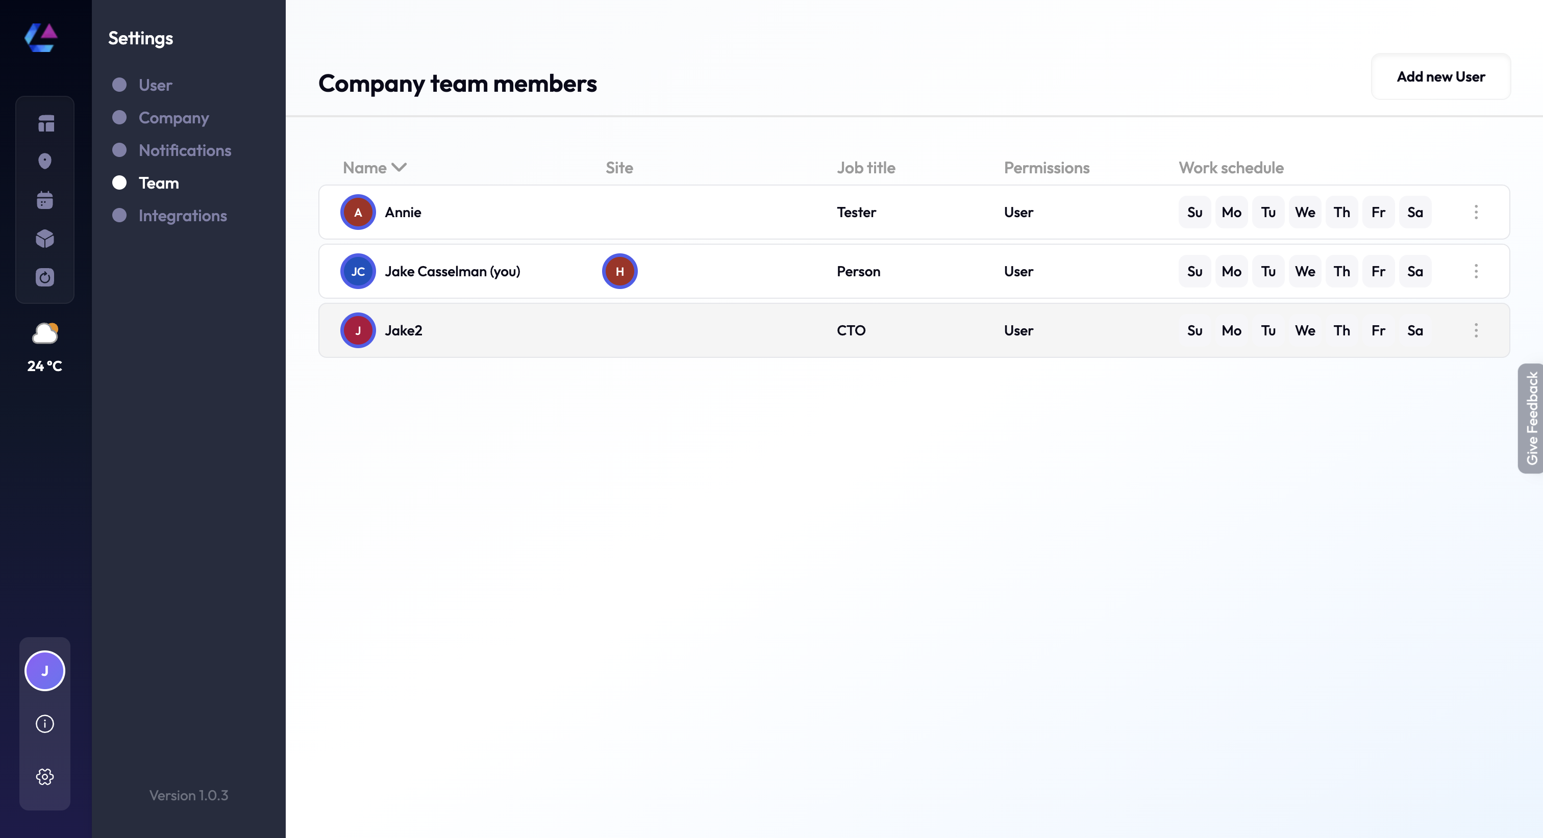The height and width of the screenshot is (838, 1543).
Task: Toggle Wednesday for Jake Casselman's schedule
Action: pyautogui.click(x=1305, y=271)
